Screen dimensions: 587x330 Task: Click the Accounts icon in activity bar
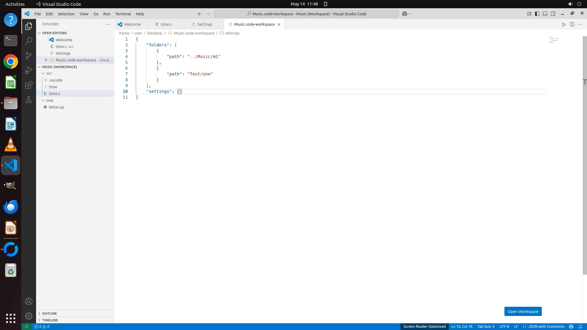(x=28, y=301)
